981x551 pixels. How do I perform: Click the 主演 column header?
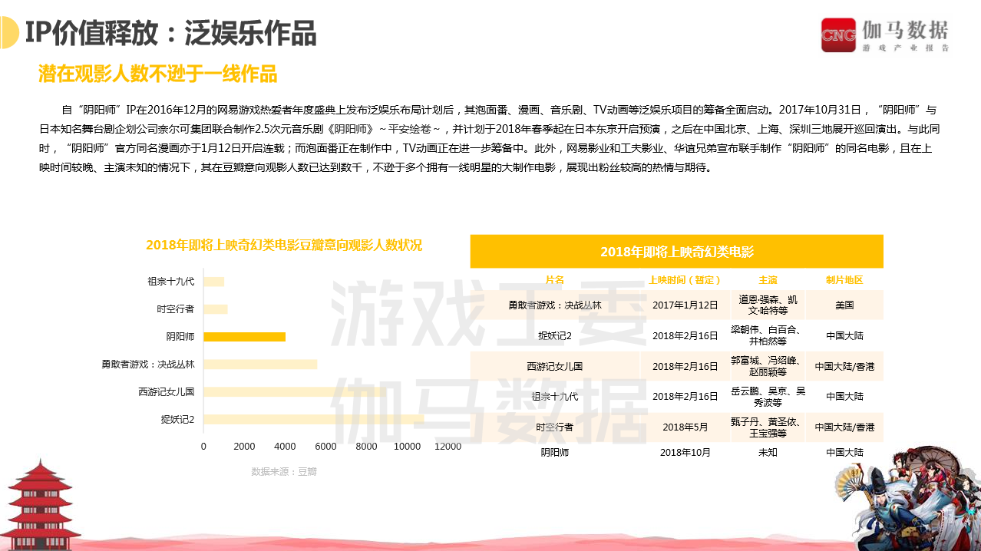[768, 279]
